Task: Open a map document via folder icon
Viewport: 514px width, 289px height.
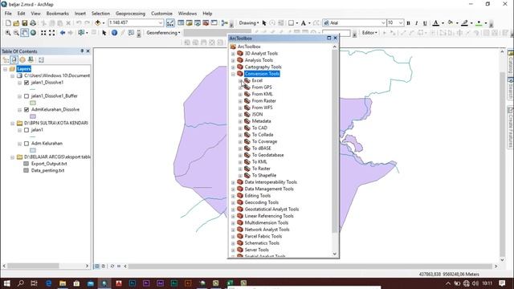Action: pos(16,23)
